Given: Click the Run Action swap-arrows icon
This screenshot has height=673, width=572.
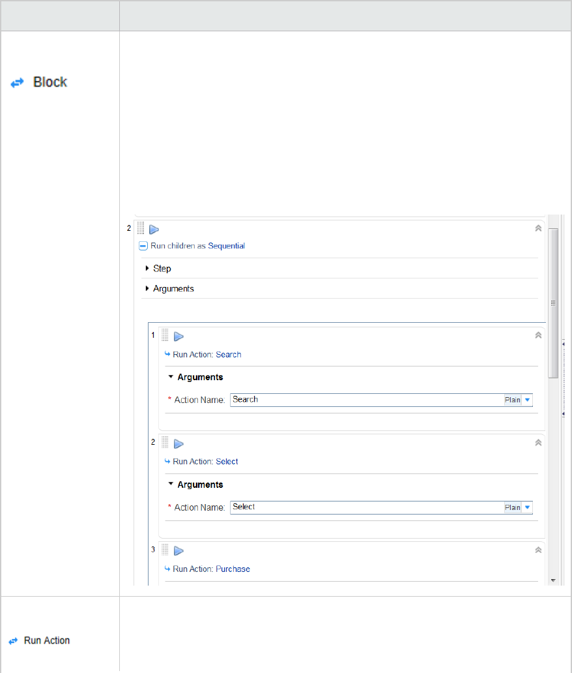Looking at the screenshot, I should (13, 641).
